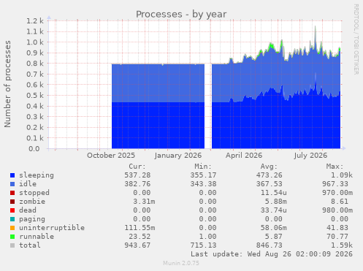Click the 'Processes - by year' title

181,14
